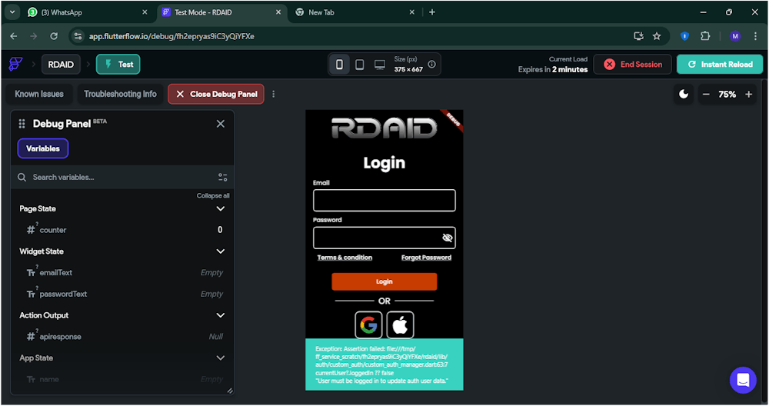The width and height of the screenshot is (769, 406).
Task: Open the three-dot menu beside Close Debug Panel
Action: [x=274, y=94]
